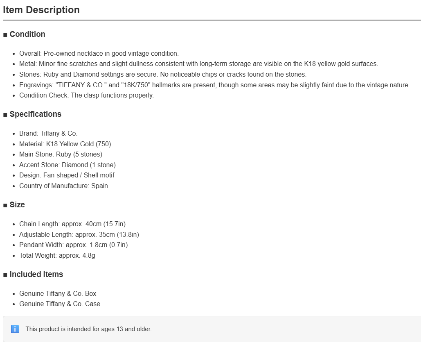
Task: Click the Brand: Tiffany & Co. line
Action: coord(48,134)
